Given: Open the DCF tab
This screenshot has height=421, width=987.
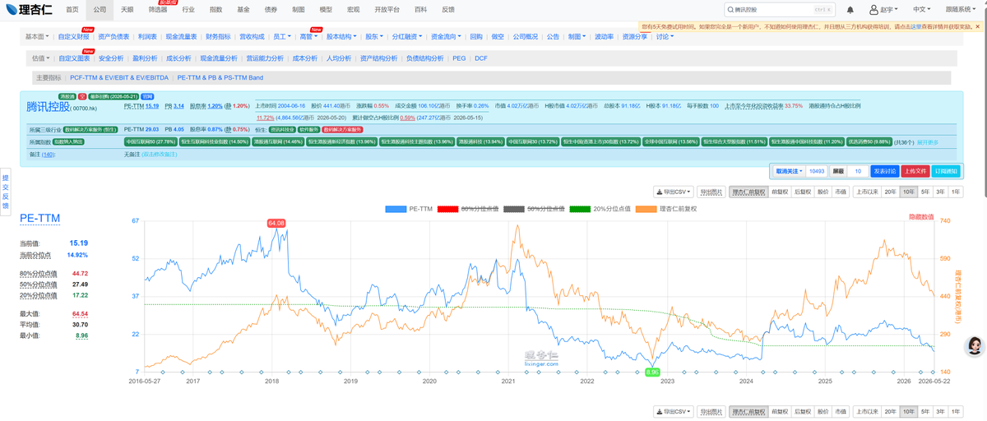Looking at the screenshot, I should point(481,58).
